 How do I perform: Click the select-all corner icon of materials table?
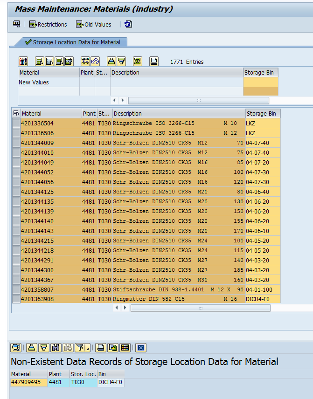click(16, 113)
